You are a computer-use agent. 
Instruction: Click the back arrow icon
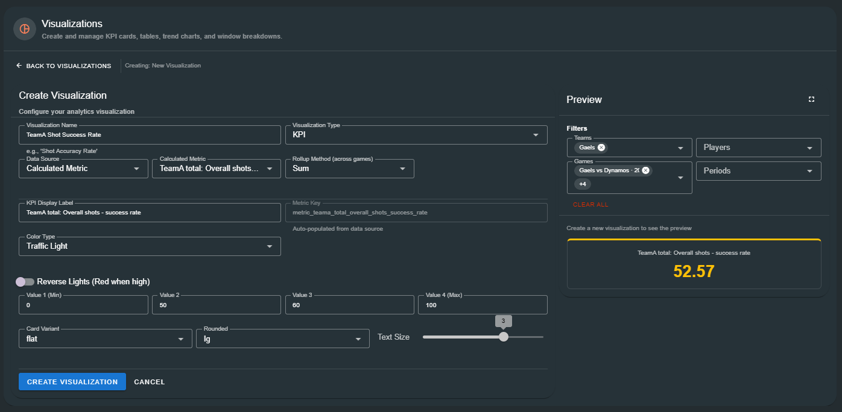pos(19,66)
